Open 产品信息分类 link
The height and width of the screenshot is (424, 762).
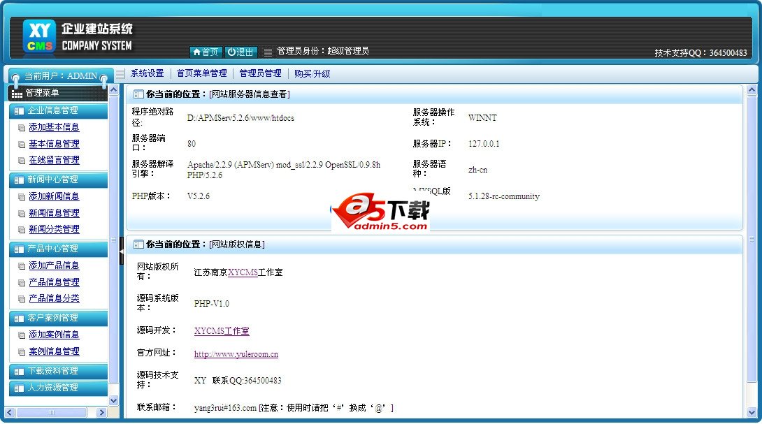point(54,298)
